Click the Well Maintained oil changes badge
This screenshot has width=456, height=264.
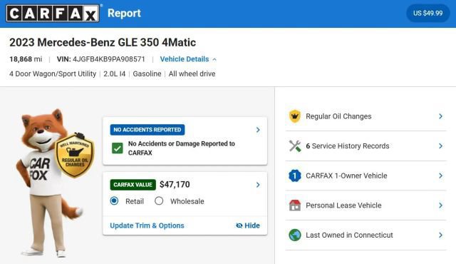pyautogui.click(x=75, y=155)
